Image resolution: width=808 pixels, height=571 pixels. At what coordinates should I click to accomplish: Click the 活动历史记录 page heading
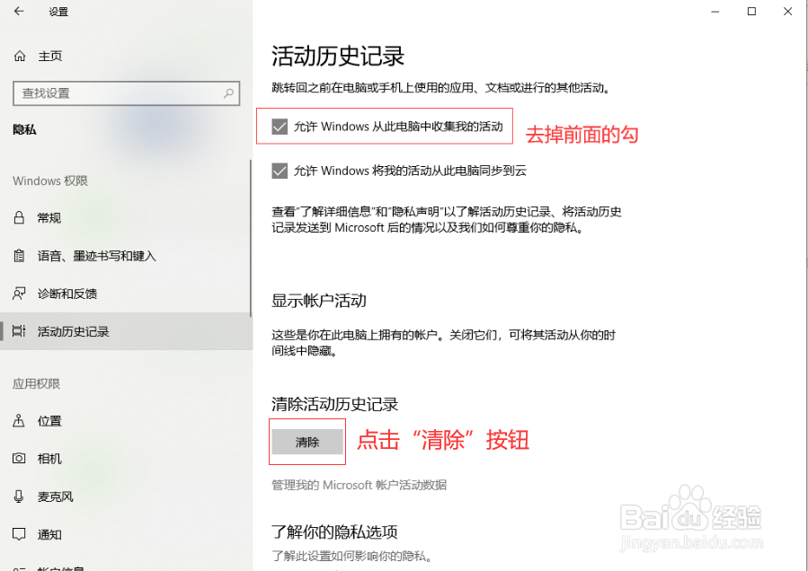point(338,57)
